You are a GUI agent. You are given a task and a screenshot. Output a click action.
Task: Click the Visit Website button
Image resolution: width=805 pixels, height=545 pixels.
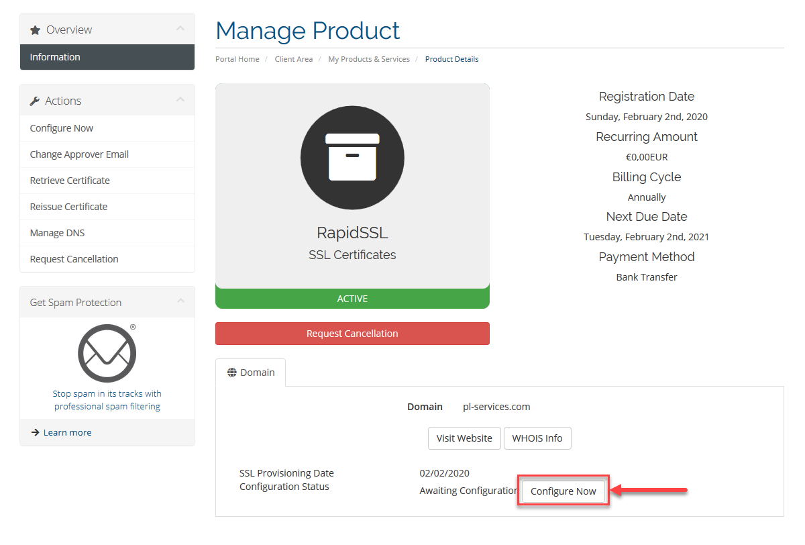[x=464, y=438]
